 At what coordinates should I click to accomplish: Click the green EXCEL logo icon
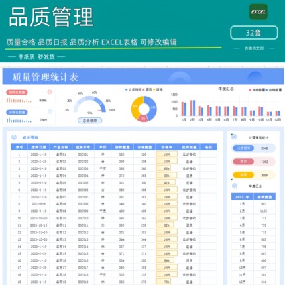pos(258,12)
